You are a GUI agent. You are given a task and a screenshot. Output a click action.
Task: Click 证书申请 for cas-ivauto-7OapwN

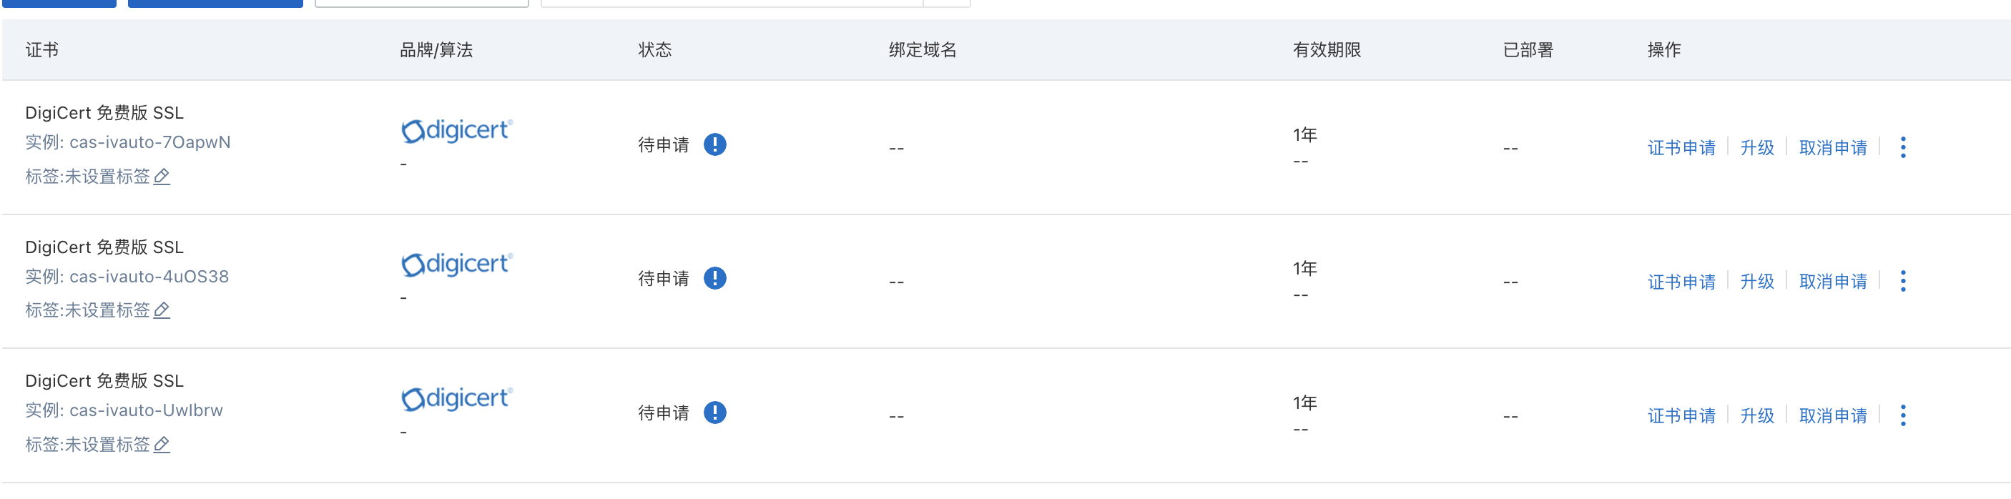1681,147
